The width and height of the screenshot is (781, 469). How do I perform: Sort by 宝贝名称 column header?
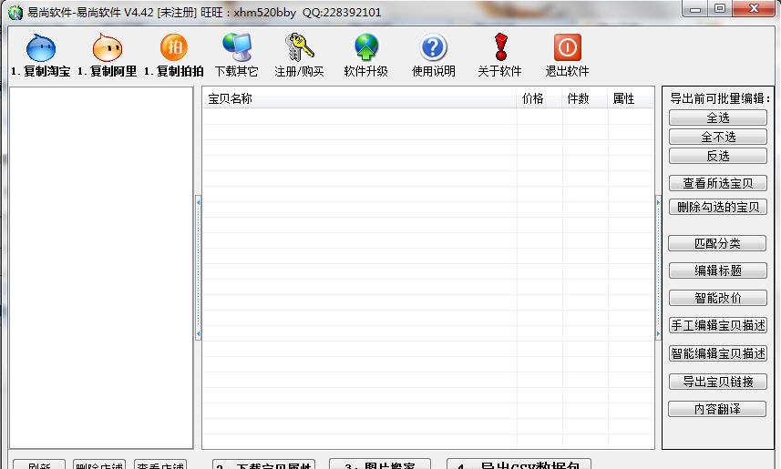[359, 98]
